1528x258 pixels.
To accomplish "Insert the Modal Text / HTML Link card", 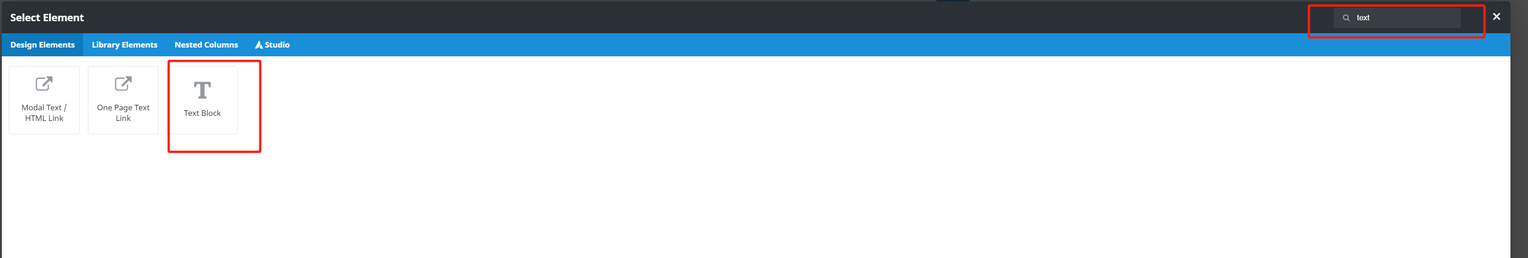I will click(44, 100).
